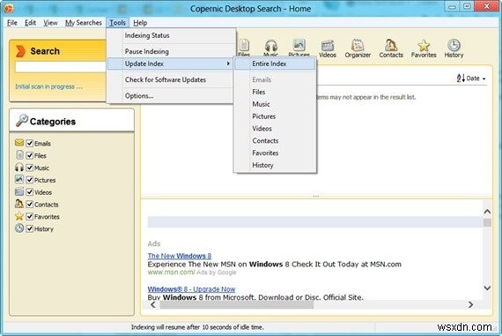Click the horizontal scroll right arrow
This screenshot has width=502, height=336.
point(470,304)
